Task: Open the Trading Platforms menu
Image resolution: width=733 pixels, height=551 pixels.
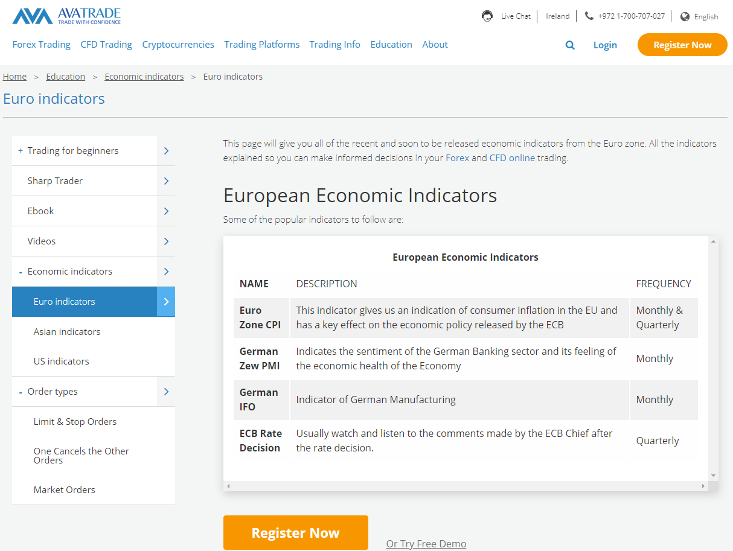Action: pyautogui.click(x=261, y=45)
